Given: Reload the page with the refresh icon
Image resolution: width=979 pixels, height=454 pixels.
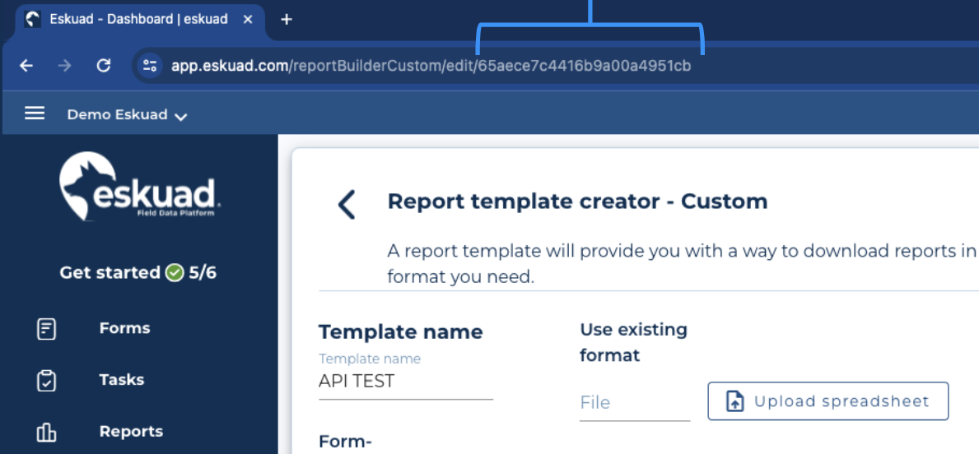Looking at the screenshot, I should point(104,66).
